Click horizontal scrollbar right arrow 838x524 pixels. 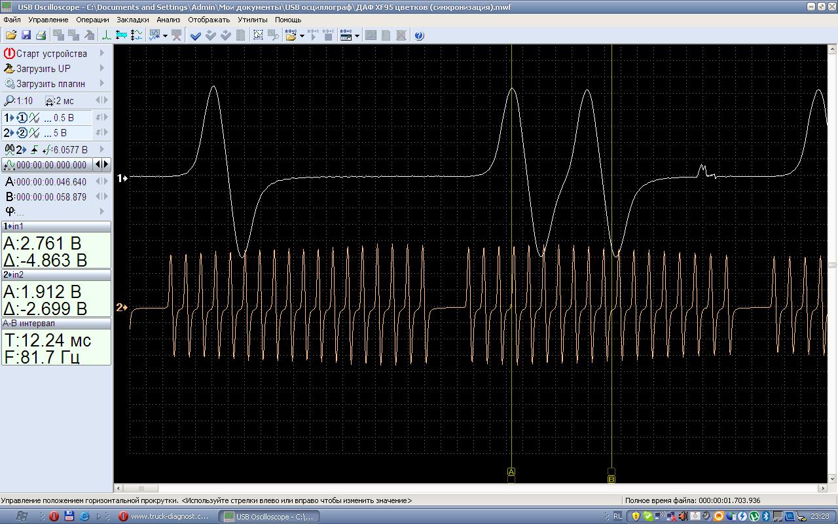(824, 488)
